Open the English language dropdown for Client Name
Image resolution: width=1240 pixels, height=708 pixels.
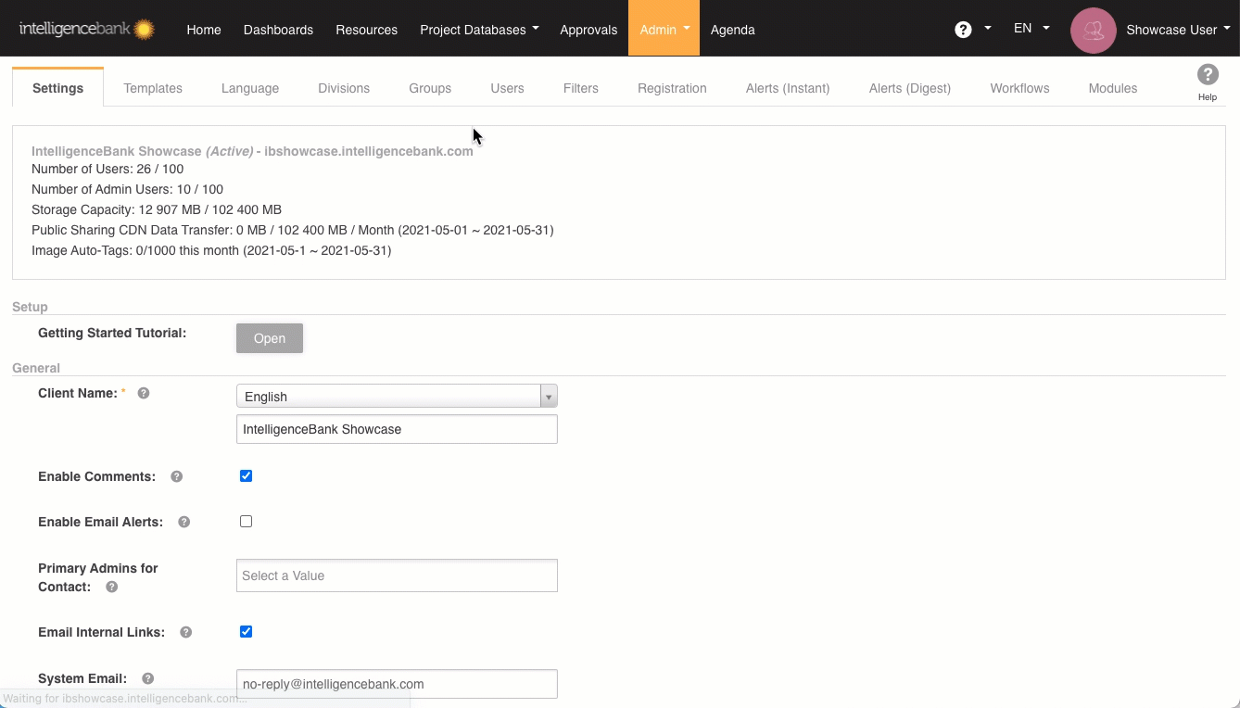[397, 397]
